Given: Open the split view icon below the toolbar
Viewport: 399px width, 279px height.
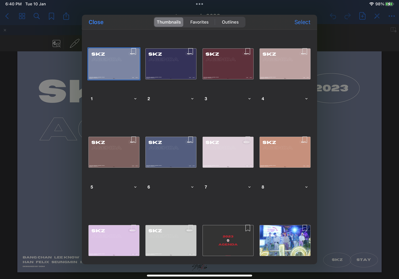Looking at the screenshot, I should 393,30.
